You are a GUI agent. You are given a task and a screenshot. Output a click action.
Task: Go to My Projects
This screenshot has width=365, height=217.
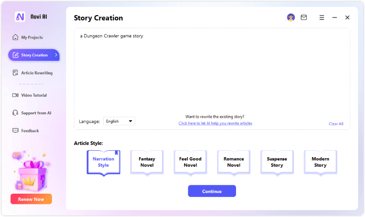[x=27, y=37]
